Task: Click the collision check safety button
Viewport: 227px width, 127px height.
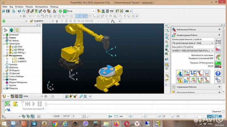Action: tap(218, 57)
